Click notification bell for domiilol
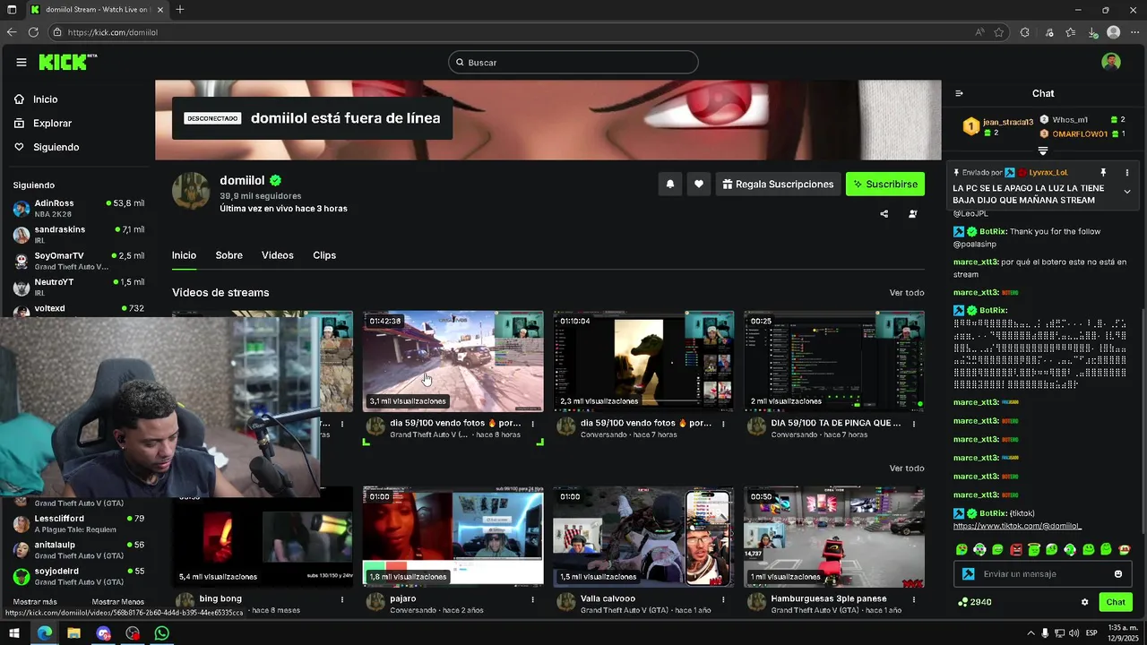Screen dimensions: 1147x645 click(x=669, y=184)
